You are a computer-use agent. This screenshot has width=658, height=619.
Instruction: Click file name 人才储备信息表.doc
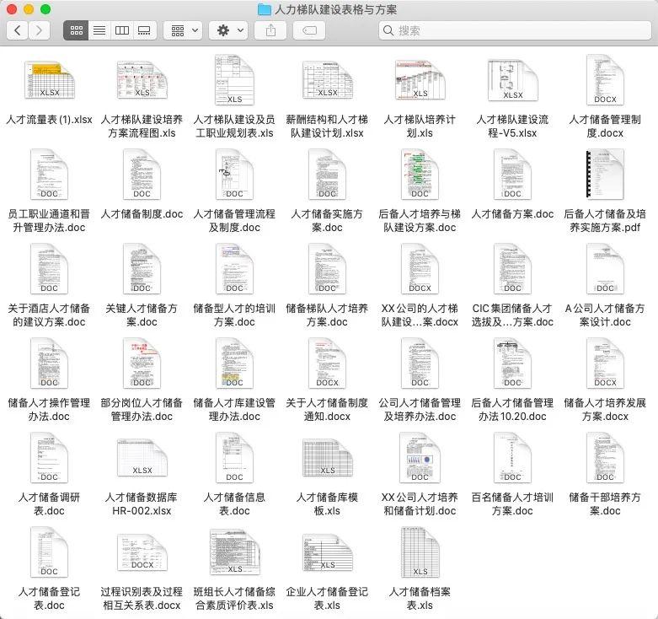(234, 504)
